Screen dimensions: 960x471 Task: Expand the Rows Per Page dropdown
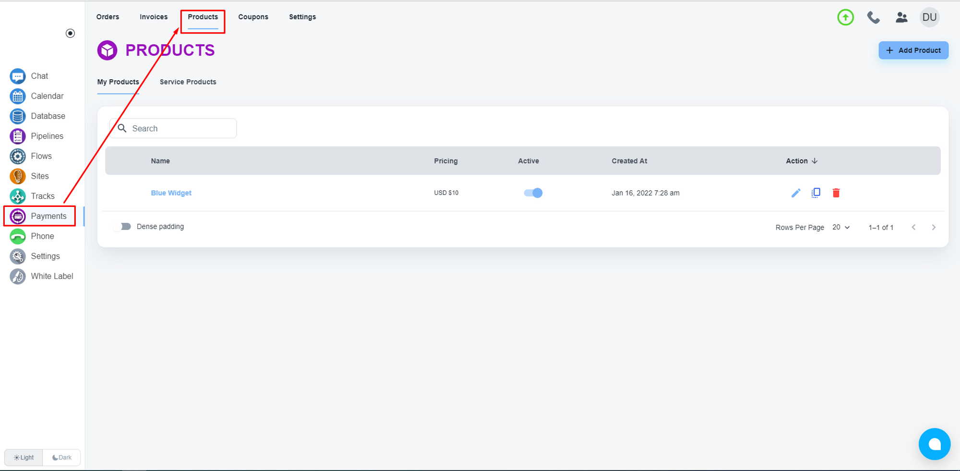click(x=841, y=227)
